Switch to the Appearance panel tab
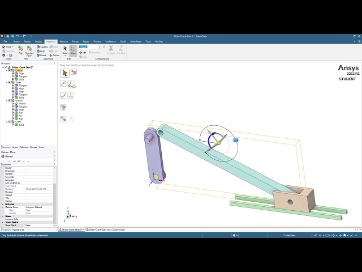The width and height of the screenshot is (362, 272). click(19, 229)
